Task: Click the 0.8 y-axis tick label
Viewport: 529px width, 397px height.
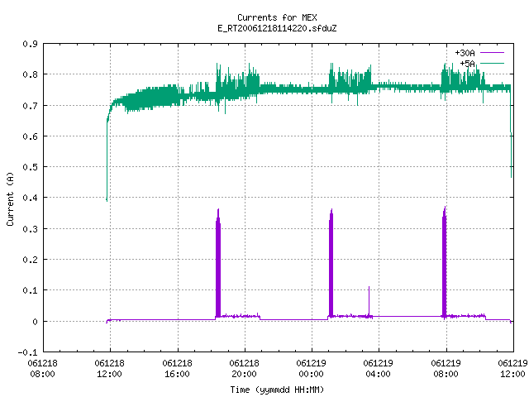Action: click(x=30, y=74)
